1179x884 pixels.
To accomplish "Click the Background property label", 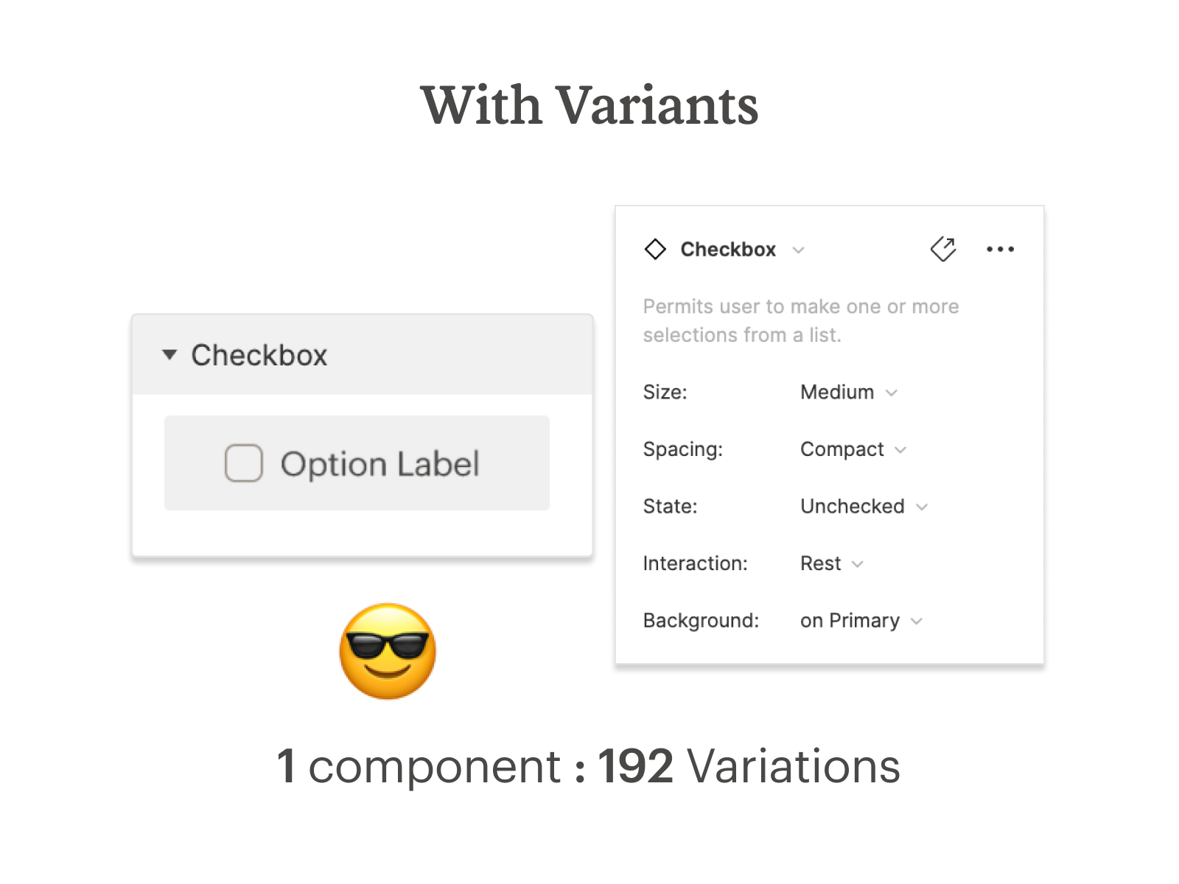I will tap(701, 621).
